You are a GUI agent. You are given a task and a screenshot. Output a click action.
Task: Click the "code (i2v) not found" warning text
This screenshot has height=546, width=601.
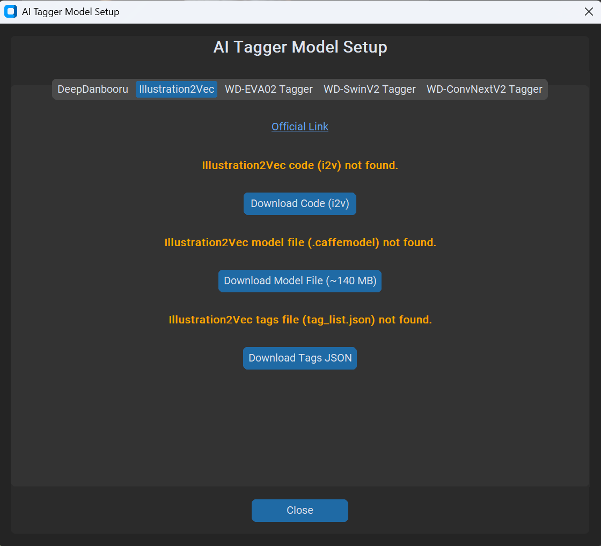pyautogui.click(x=300, y=165)
